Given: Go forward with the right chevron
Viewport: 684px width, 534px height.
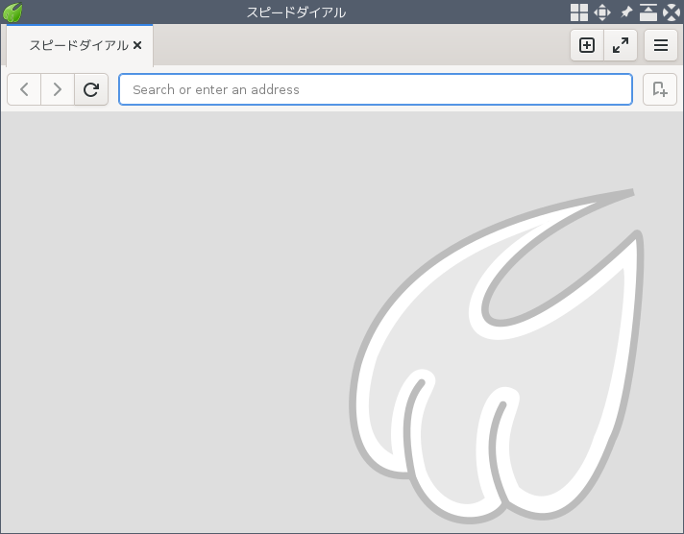Looking at the screenshot, I should 58,89.
